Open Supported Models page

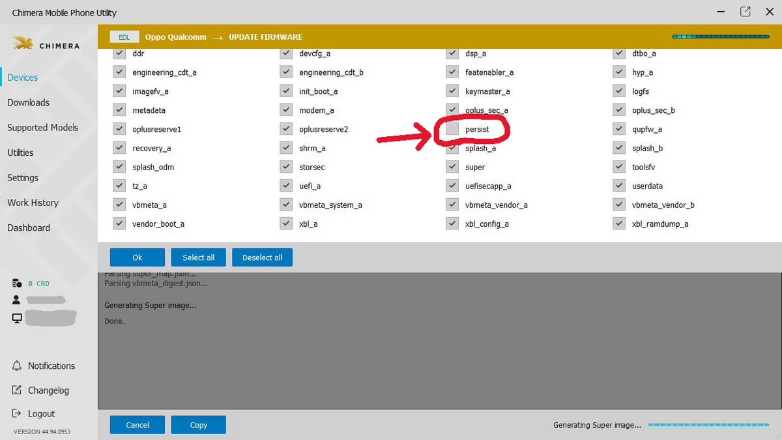point(42,128)
